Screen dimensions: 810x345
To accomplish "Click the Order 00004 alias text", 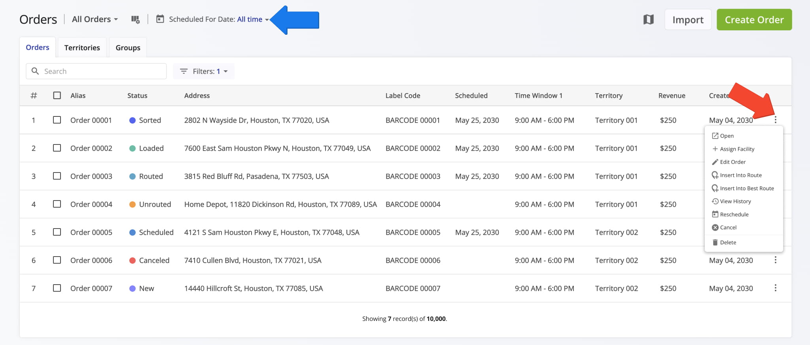I will (x=91, y=204).
